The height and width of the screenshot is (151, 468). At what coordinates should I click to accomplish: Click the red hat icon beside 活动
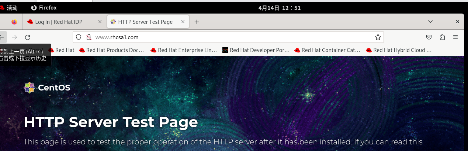pos(2,7)
